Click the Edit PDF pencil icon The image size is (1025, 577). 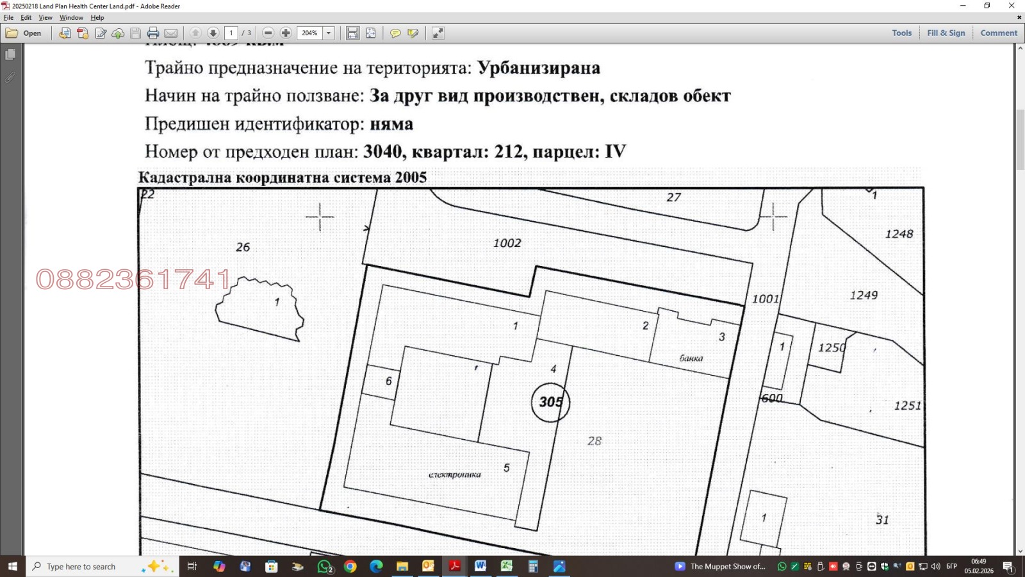[x=101, y=33]
